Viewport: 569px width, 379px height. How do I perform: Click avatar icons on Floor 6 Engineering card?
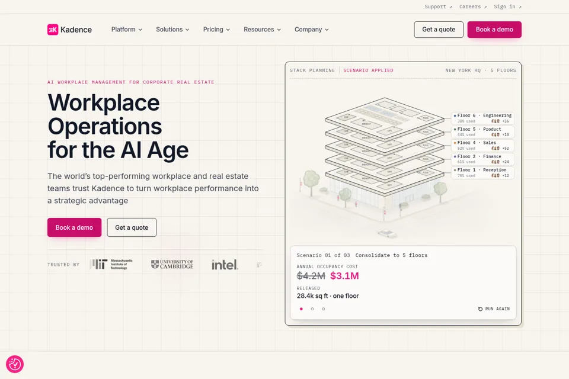coord(496,121)
